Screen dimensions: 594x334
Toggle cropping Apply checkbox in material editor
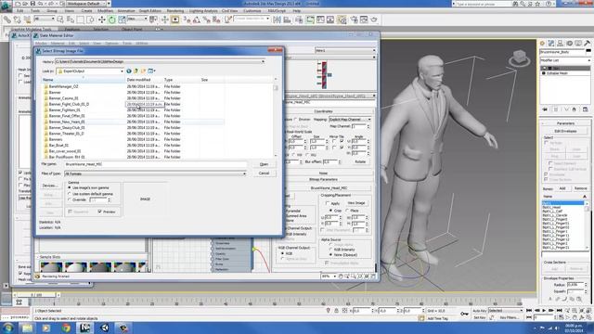click(328, 203)
